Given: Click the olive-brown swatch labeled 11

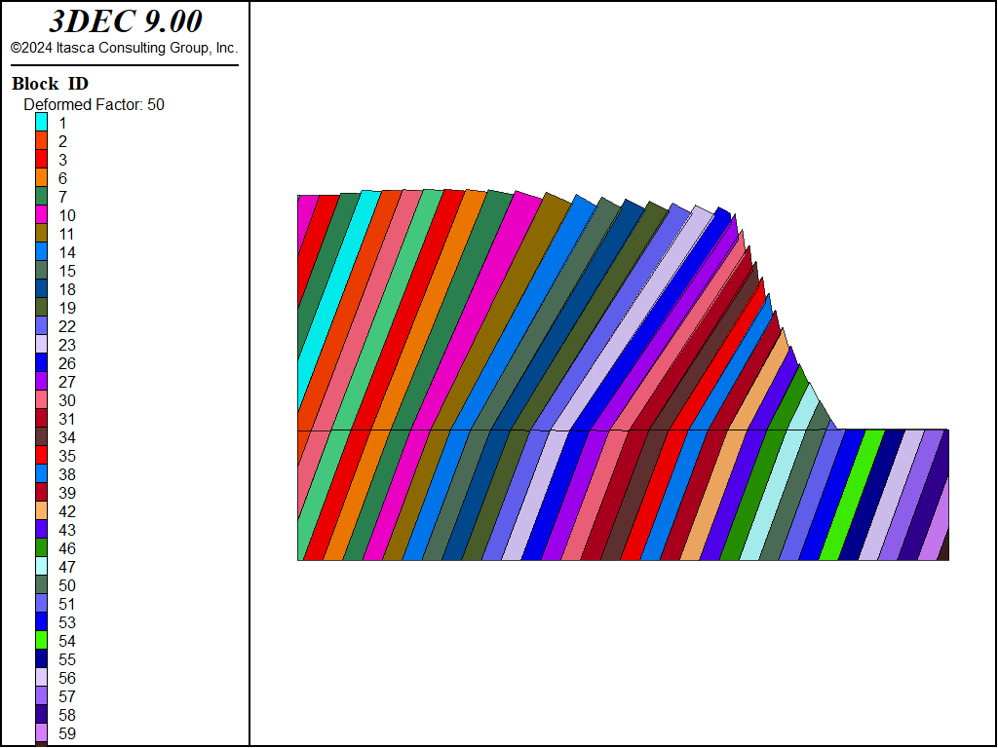Looking at the screenshot, I should pos(42,234).
